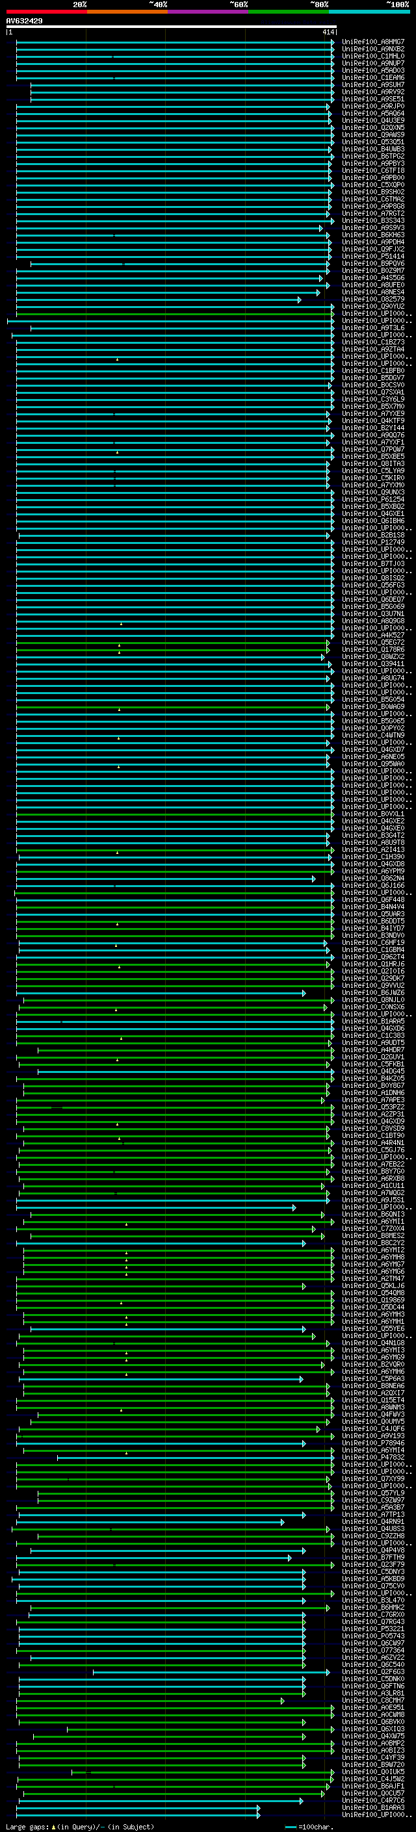This screenshot has width=416, height=1832.
Task: Select the UniRef100_P12749 label
Action: 373,542
